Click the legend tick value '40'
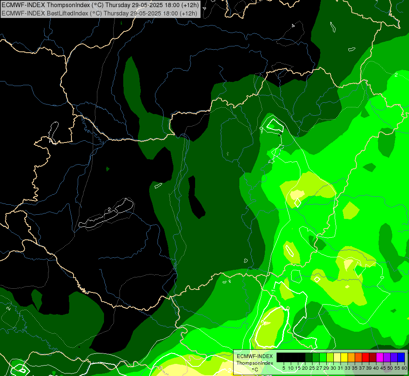409x376 pixels. 376,368
